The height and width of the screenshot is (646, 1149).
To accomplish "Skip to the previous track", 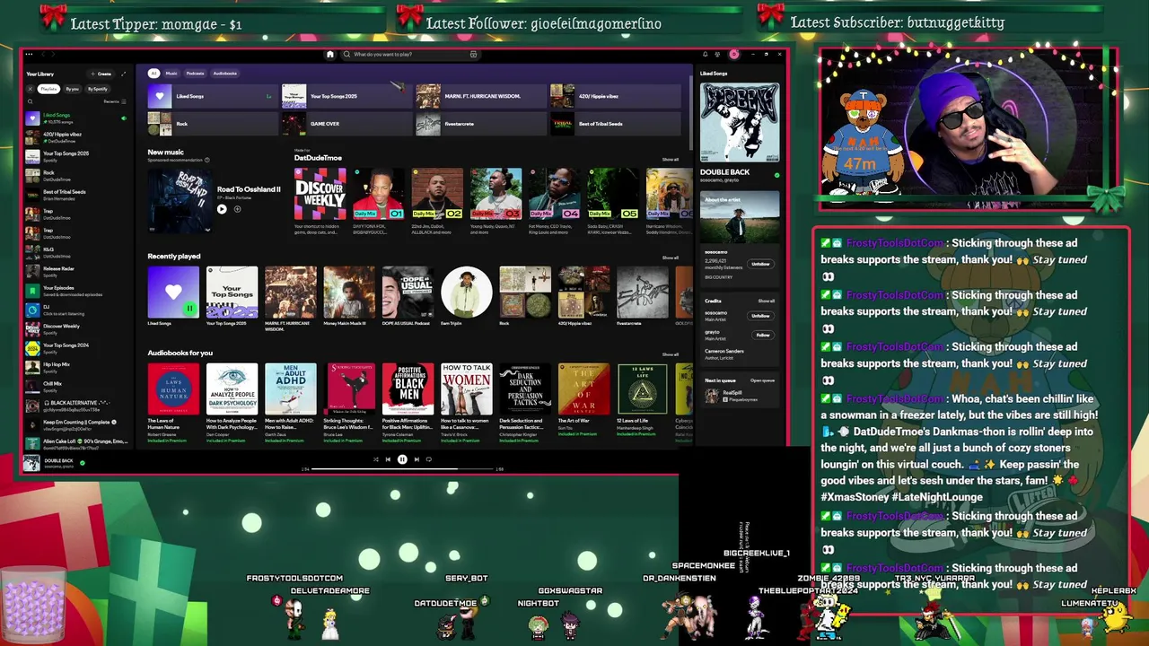I will 388,459.
